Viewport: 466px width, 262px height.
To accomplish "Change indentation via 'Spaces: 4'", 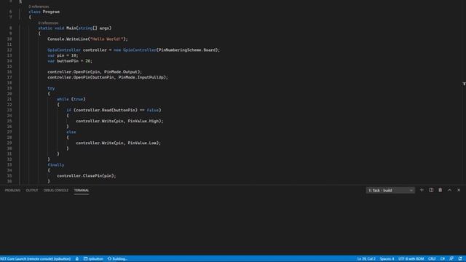I will tap(387, 259).
